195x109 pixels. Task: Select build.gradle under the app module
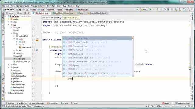click(19, 59)
